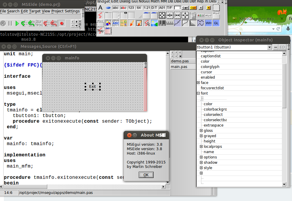Click OK in the About dialog
The width and height of the screenshot is (292, 201).
click(146, 175)
